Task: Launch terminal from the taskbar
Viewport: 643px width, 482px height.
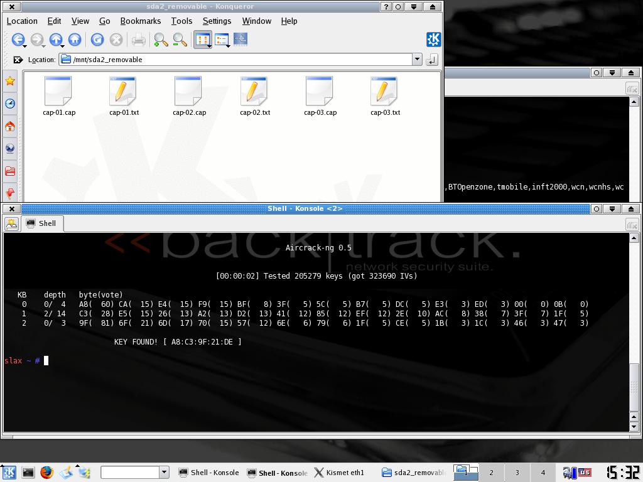Action: click(x=28, y=473)
